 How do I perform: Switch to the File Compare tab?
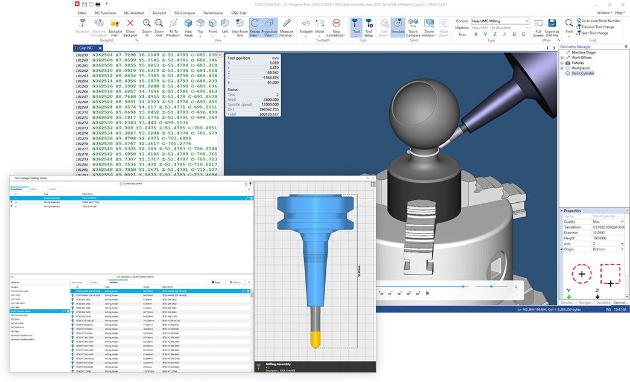[184, 12]
